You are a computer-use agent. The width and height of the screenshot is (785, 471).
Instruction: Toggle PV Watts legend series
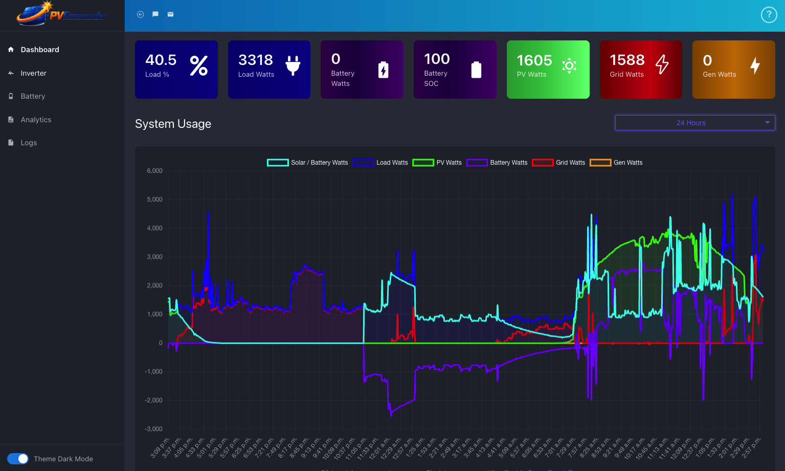(437, 163)
